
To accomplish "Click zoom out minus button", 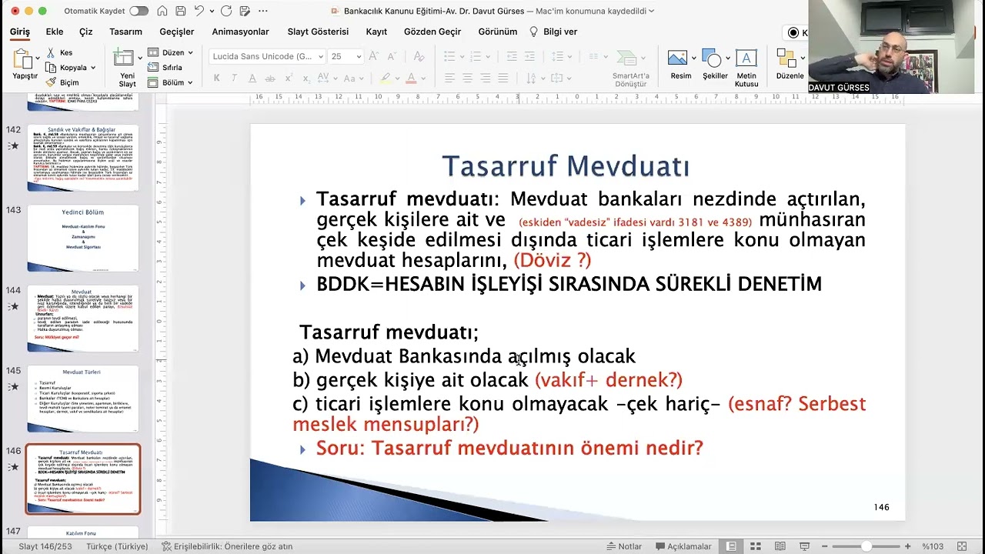I will point(823,546).
